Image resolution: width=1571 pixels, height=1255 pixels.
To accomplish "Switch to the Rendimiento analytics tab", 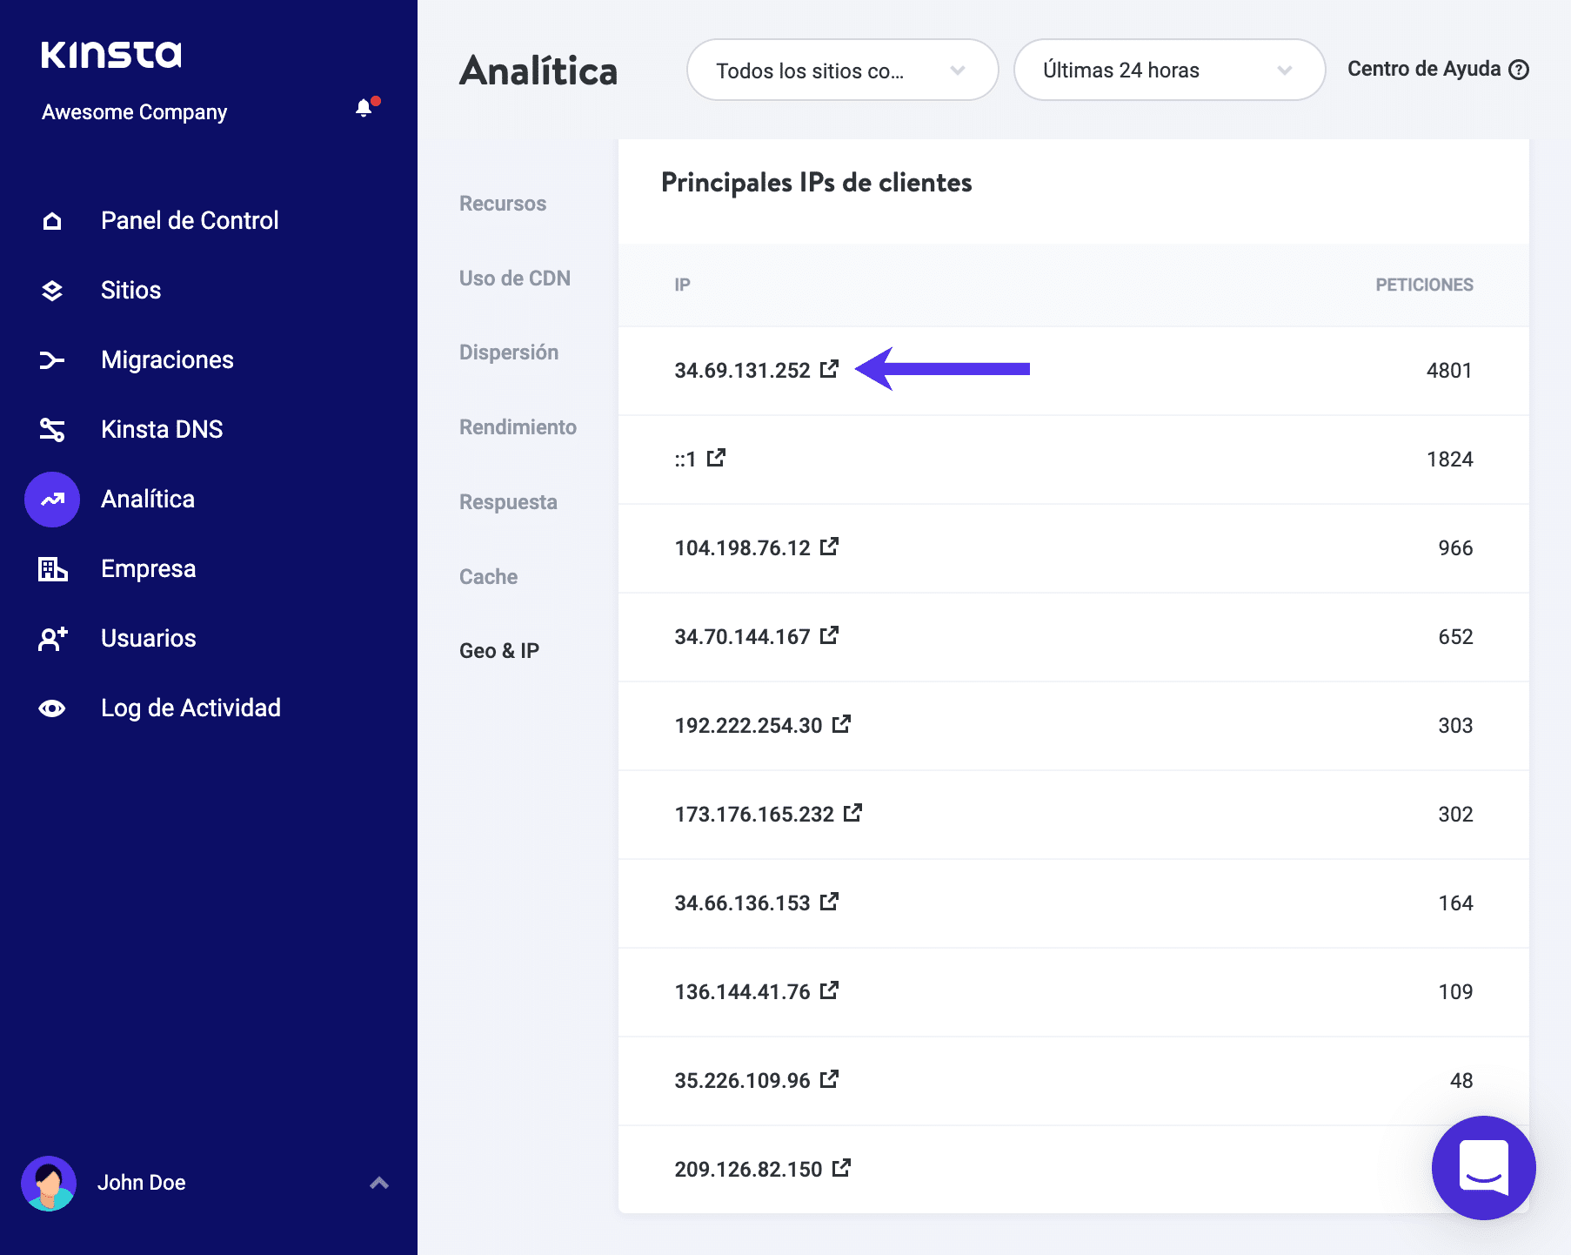I will pos(518,427).
